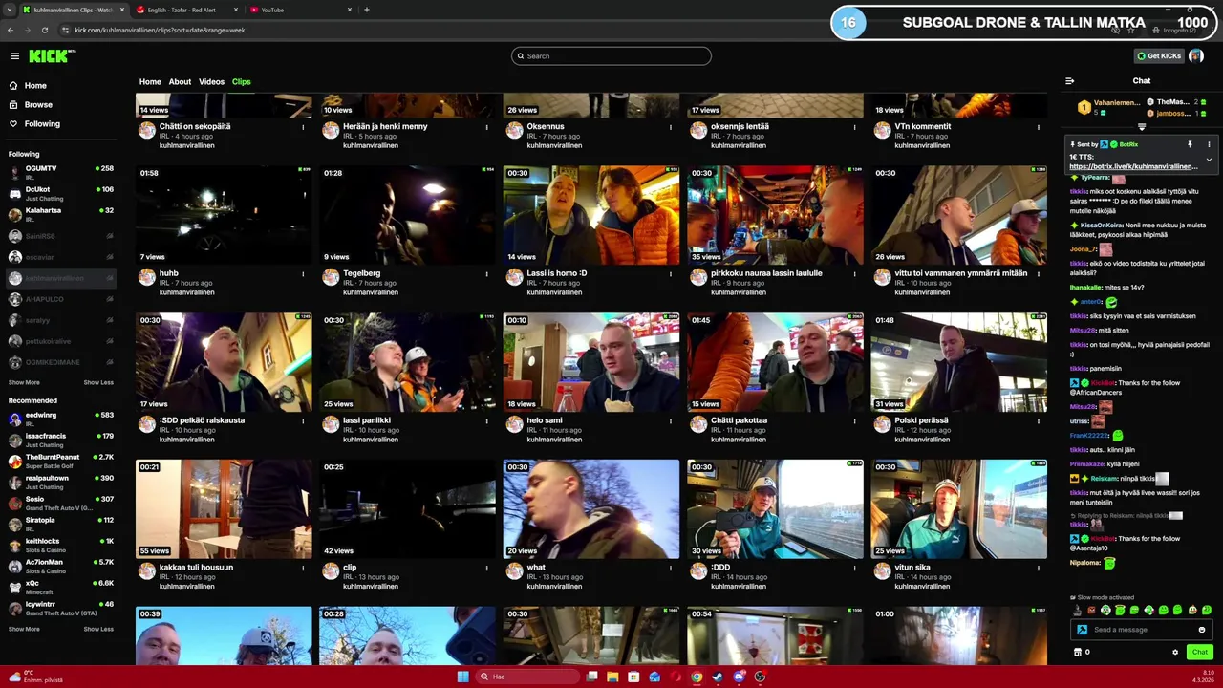Open the channel shop icon
Image resolution: width=1223 pixels, height=688 pixels.
point(1078,652)
